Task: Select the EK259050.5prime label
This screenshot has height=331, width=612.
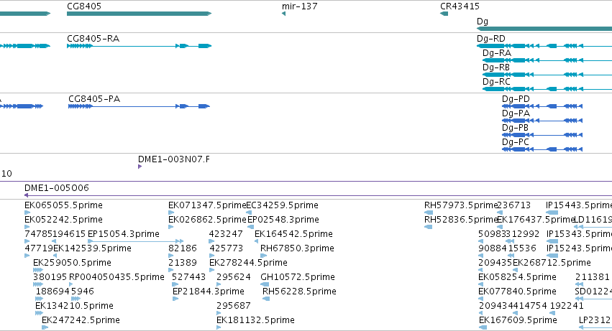Action: 72,263
